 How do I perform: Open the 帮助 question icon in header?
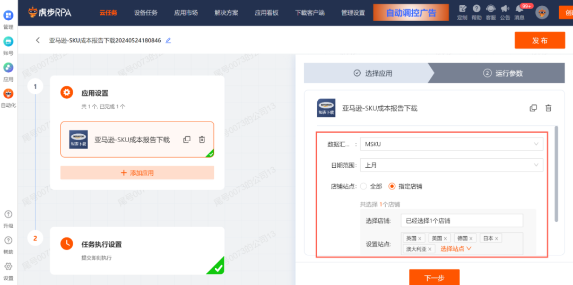(x=476, y=12)
